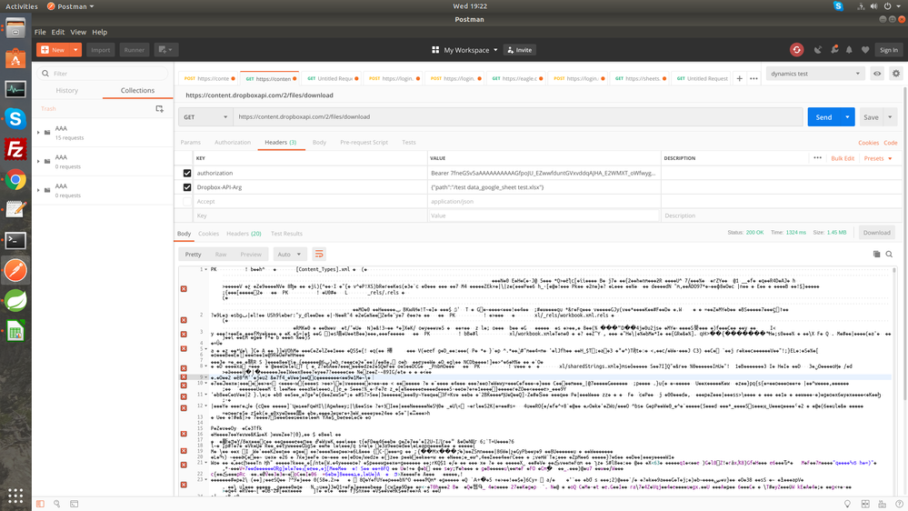The image size is (908, 511).
Task: Switch two-pane layout icon in status bar
Action: 865,504
